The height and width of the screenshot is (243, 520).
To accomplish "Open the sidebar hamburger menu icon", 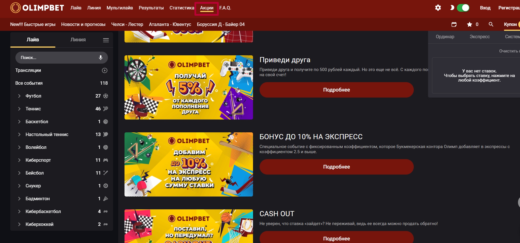I will click(x=106, y=40).
